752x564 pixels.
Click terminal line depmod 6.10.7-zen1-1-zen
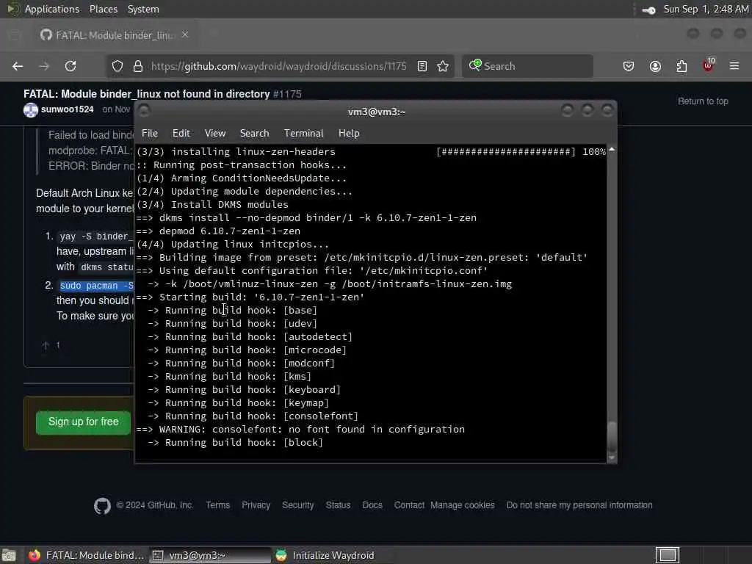[x=218, y=231]
